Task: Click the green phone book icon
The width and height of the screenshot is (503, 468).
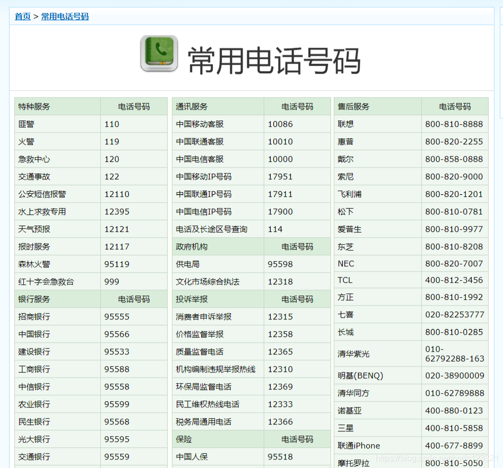Action: pos(159,53)
